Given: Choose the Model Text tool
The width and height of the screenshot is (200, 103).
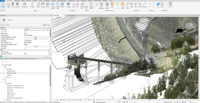Looking at the screenshot, I should 82,6.
